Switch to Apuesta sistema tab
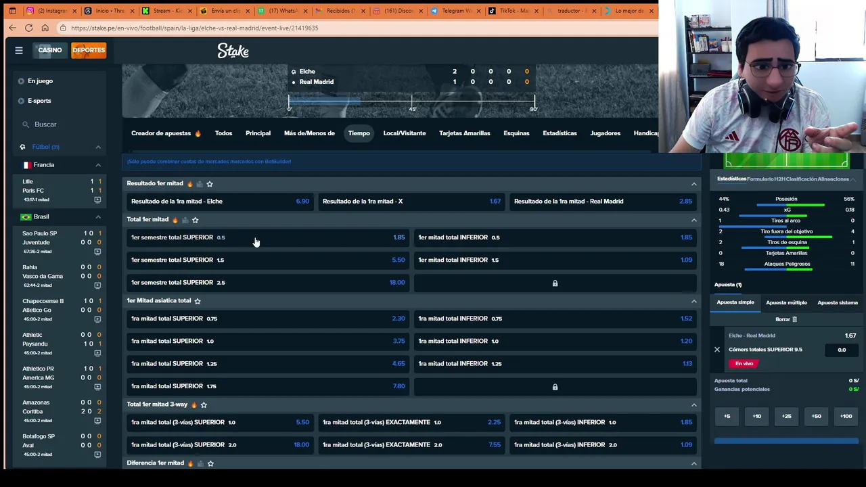The width and height of the screenshot is (866, 487). [838, 303]
